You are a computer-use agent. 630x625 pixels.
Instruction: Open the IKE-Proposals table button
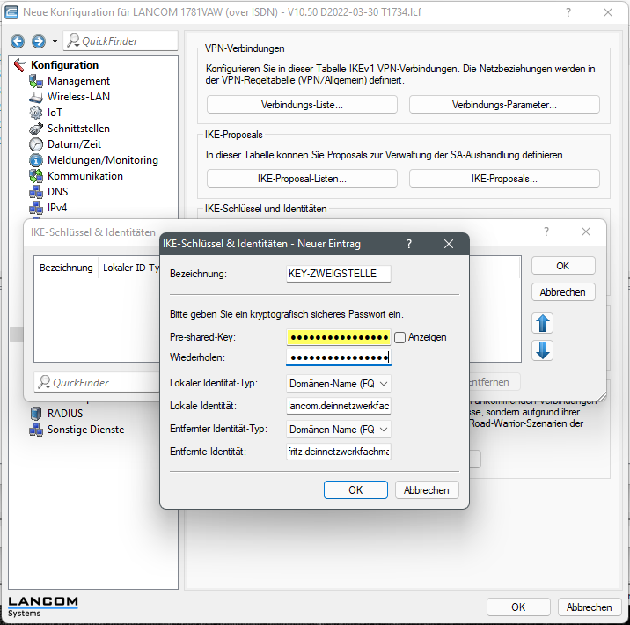[503, 179]
